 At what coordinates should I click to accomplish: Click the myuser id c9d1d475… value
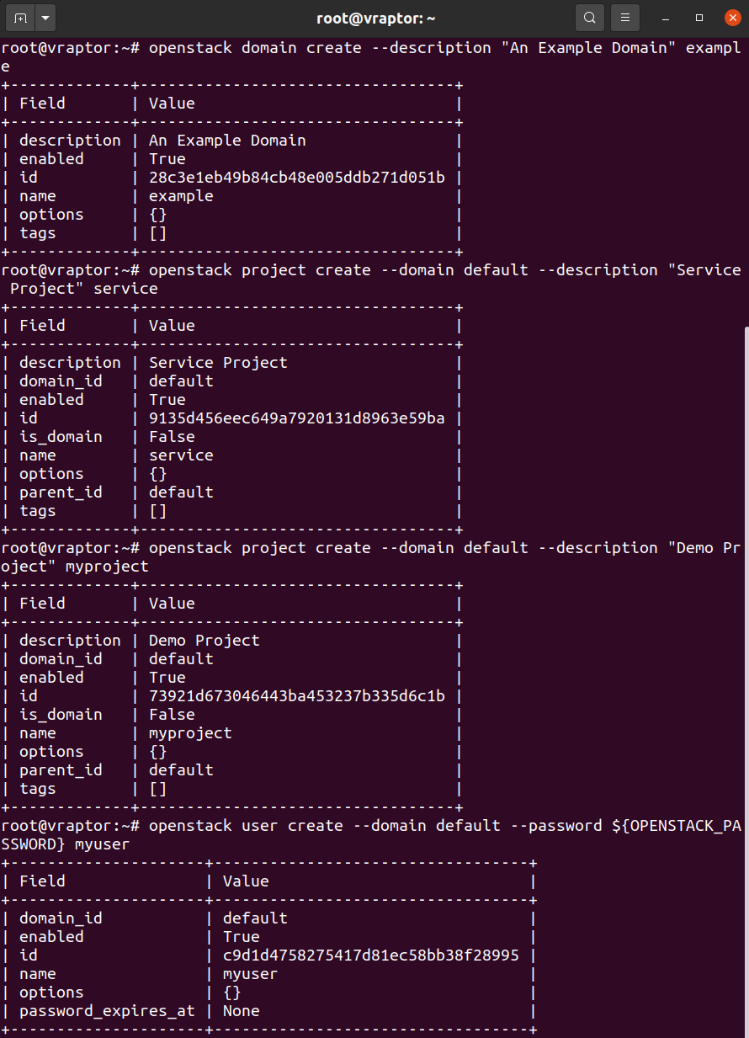point(371,955)
